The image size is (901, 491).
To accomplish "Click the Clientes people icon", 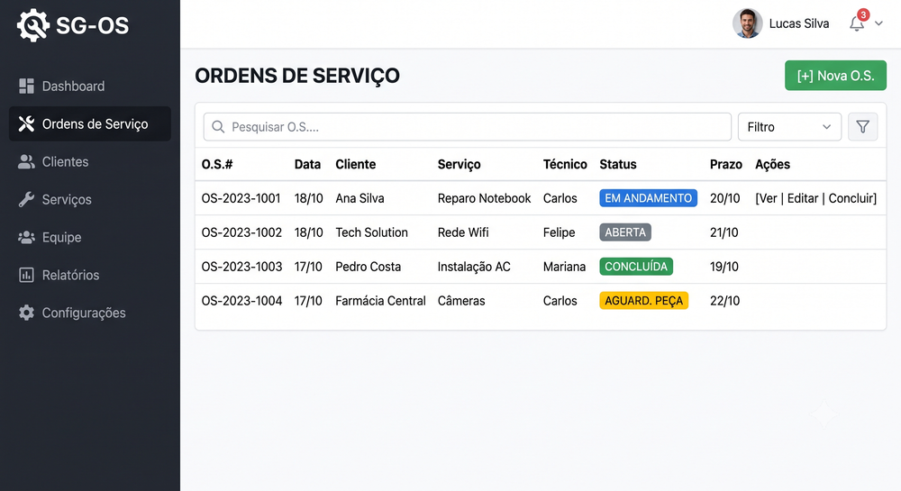I will (26, 162).
